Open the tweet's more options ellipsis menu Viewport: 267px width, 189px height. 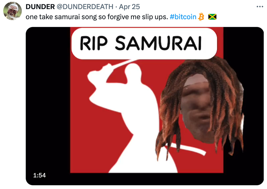tap(260, 7)
